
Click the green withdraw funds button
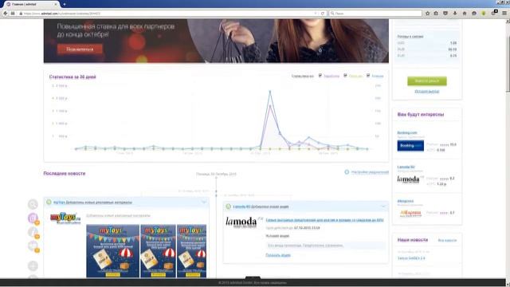pyautogui.click(x=427, y=81)
